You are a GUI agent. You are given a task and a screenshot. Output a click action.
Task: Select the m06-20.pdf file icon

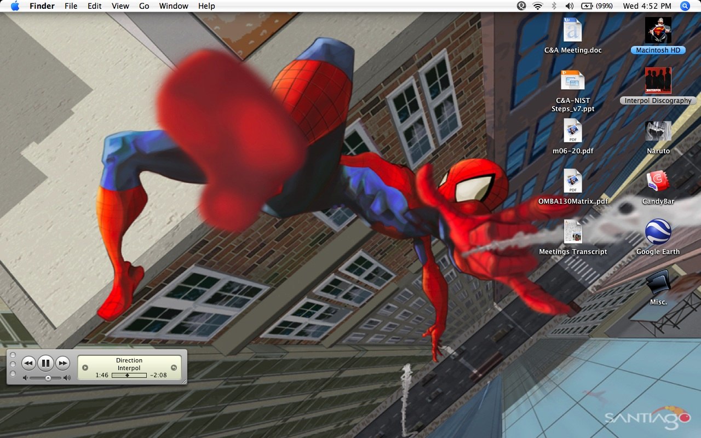tap(573, 131)
